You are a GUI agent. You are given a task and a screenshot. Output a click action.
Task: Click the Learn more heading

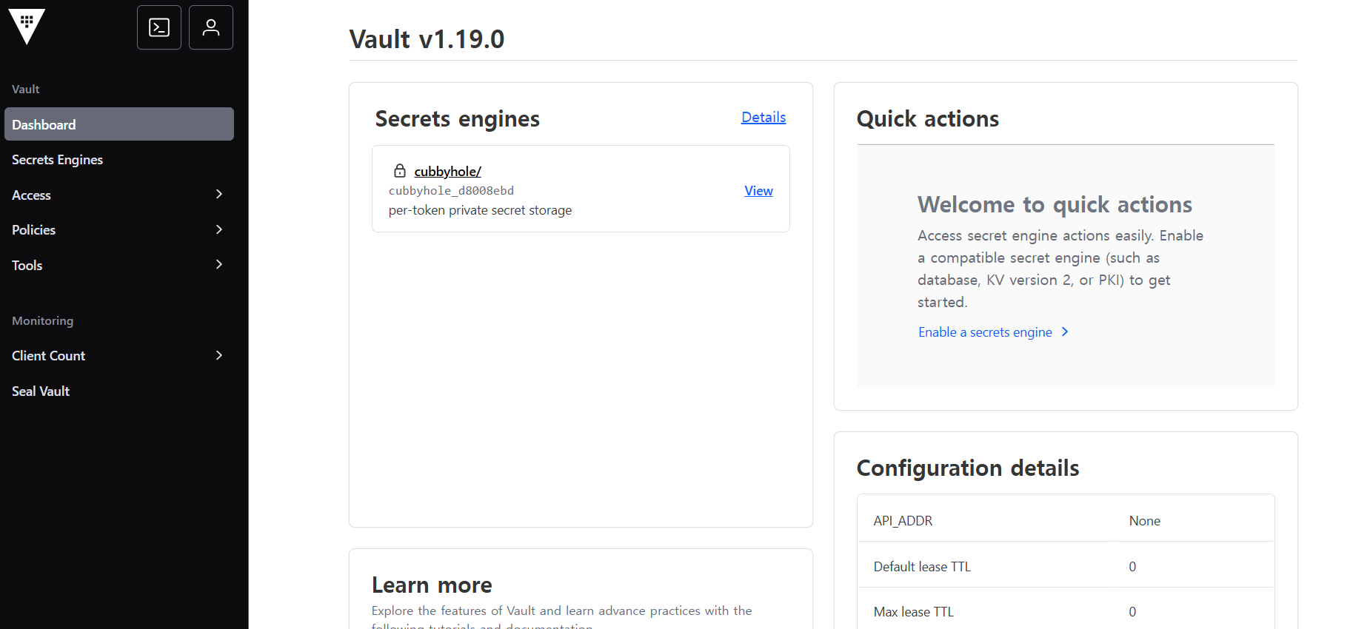click(x=432, y=585)
